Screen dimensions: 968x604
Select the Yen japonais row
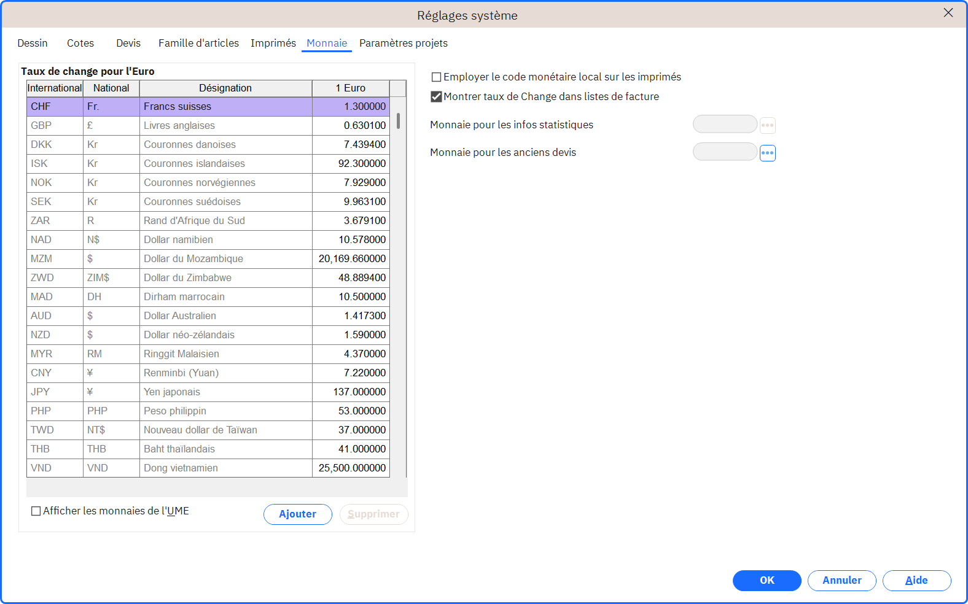[208, 392]
